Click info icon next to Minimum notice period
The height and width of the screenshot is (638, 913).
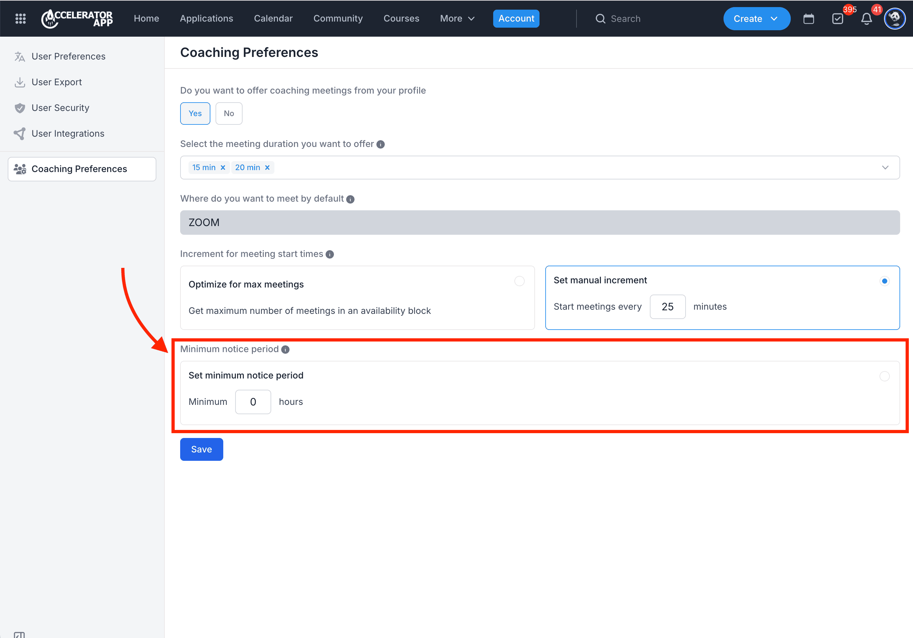click(285, 350)
